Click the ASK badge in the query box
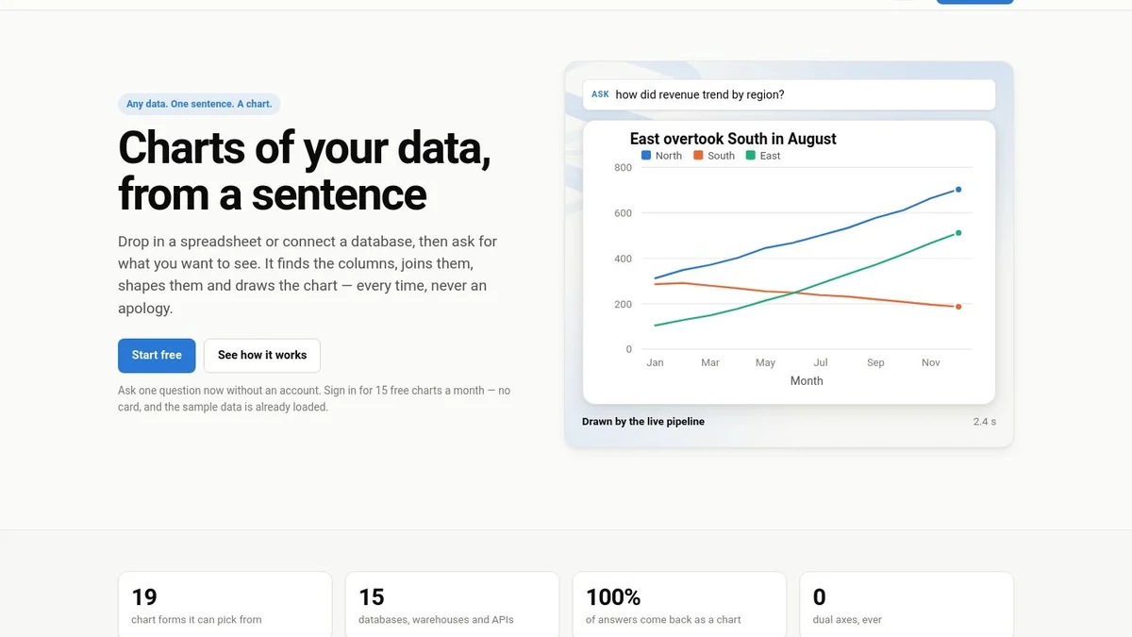The width and height of the screenshot is (1132, 637). [x=600, y=94]
